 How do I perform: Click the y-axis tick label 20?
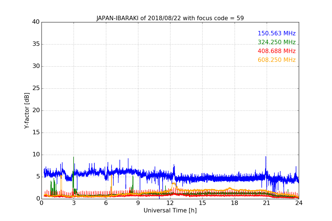36,110
